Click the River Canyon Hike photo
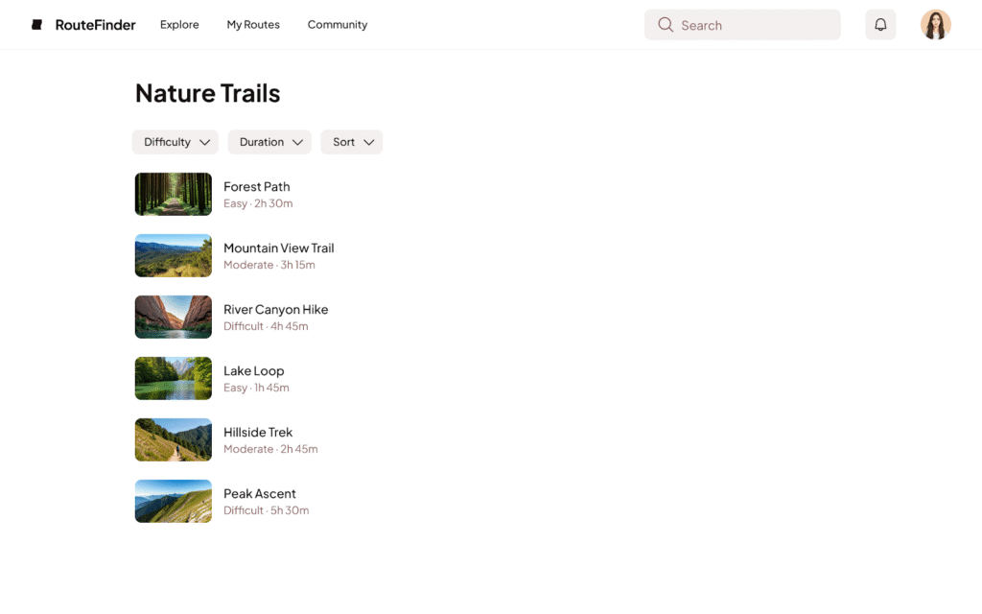Viewport: 982px width, 614px height. click(x=174, y=317)
